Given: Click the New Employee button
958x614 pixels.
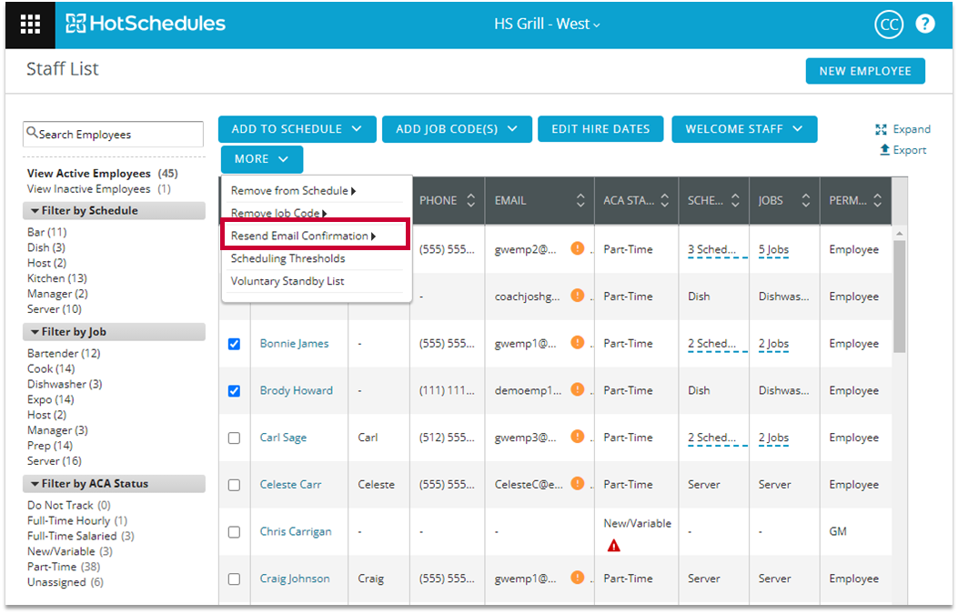Looking at the screenshot, I should (864, 71).
